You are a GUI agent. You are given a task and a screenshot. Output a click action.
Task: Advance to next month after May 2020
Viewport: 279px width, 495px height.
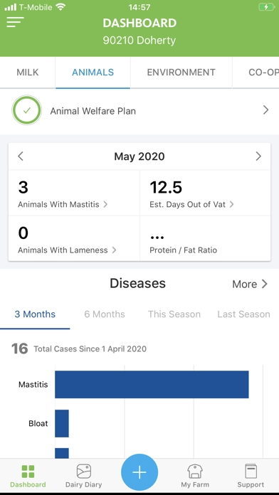click(x=258, y=156)
